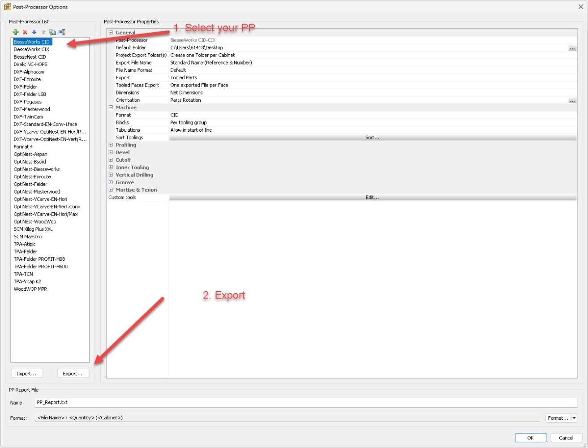The image size is (588, 448).
Task: Click the green plus add post-processor icon
Action: coord(16,32)
